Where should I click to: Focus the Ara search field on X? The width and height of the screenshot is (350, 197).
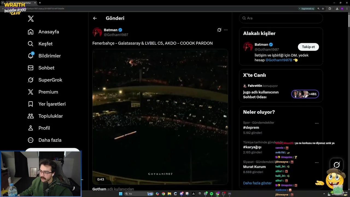[281, 18]
